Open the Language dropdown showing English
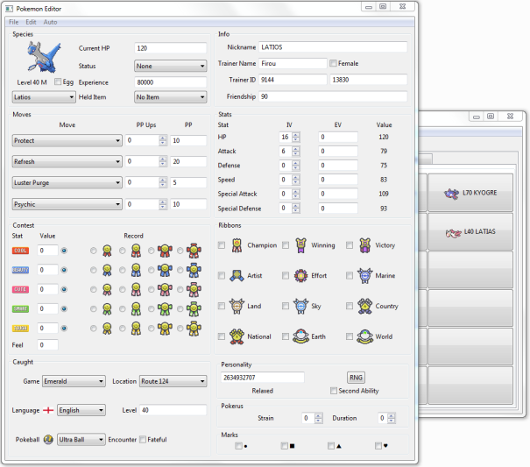Image resolution: width=530 pixels, height=467 pixels. (x=81, y=411)
